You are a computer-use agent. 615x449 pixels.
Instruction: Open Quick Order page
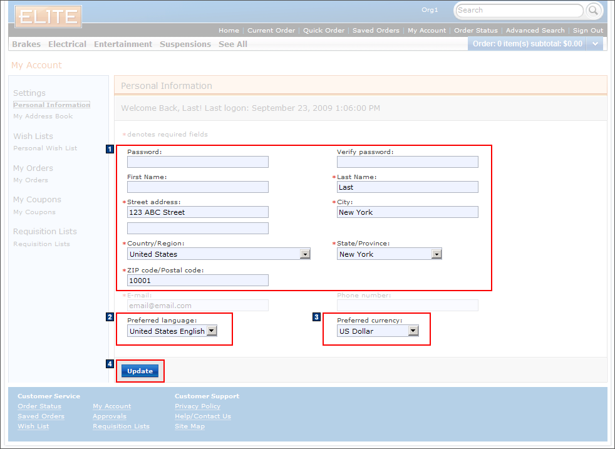coord(324,30)
